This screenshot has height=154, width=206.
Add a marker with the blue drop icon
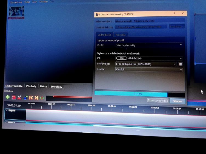tap(26, 97)
